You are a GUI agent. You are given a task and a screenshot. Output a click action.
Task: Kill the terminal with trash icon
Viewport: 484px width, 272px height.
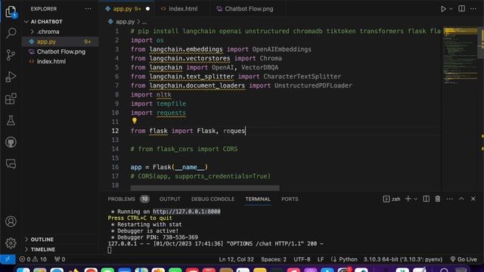click(438, 199)
